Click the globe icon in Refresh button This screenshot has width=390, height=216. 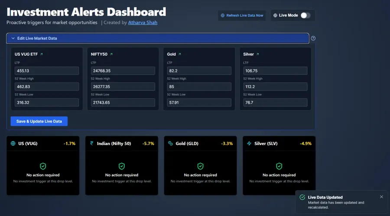coord(223,16)
